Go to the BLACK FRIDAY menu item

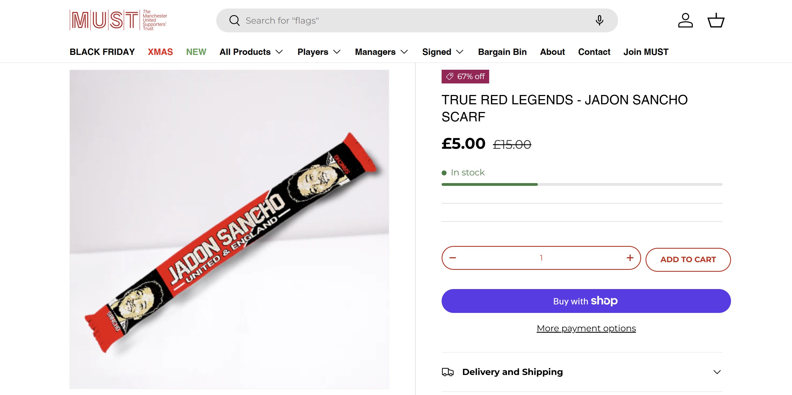click(x=102, y=52)
